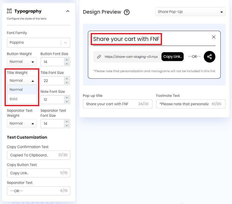232x204 pixels.
Task: Collapse the Typography section chevron
Action: [x=68, y=11]
